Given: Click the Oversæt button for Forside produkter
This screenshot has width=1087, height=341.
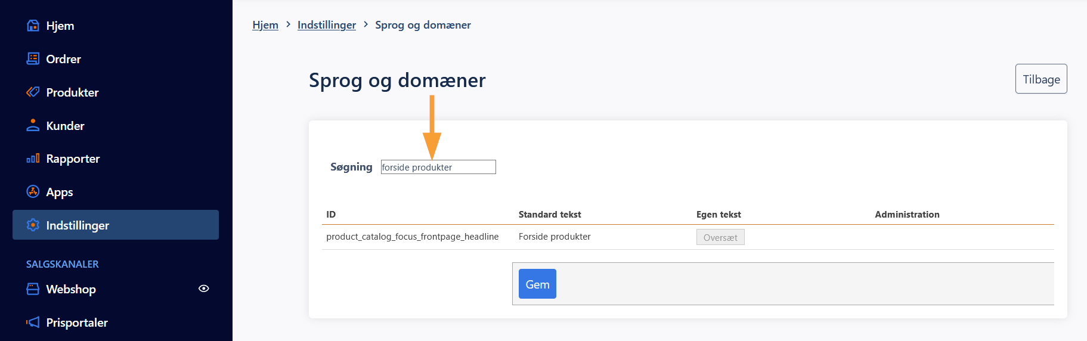Looking at the screenshot, I should point(720,237).
